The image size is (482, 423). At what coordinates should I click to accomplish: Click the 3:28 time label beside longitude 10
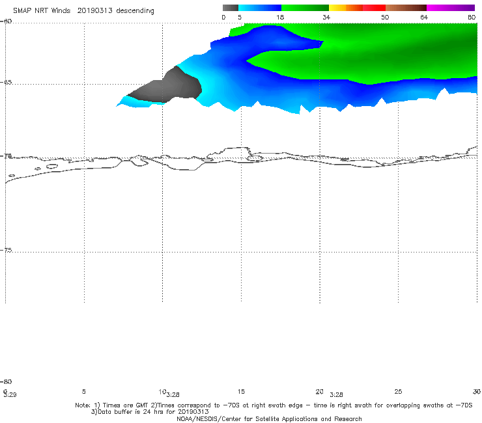pos(173,395)
